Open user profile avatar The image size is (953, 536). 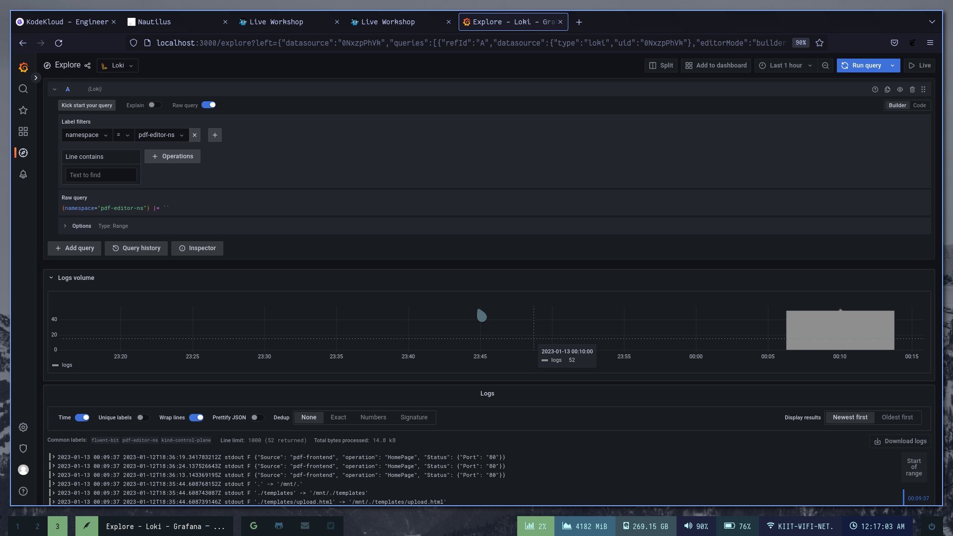coord(23,470)
